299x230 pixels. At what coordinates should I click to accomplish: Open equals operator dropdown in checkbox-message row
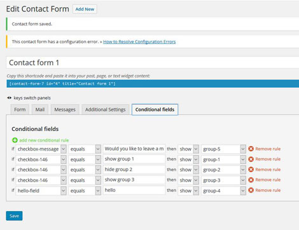click(x=85, y=149)
